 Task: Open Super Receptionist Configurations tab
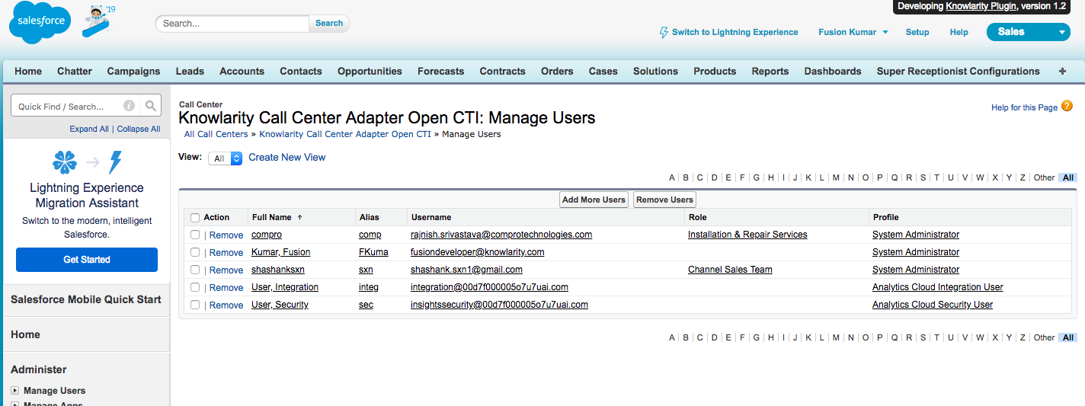(958, 71)
